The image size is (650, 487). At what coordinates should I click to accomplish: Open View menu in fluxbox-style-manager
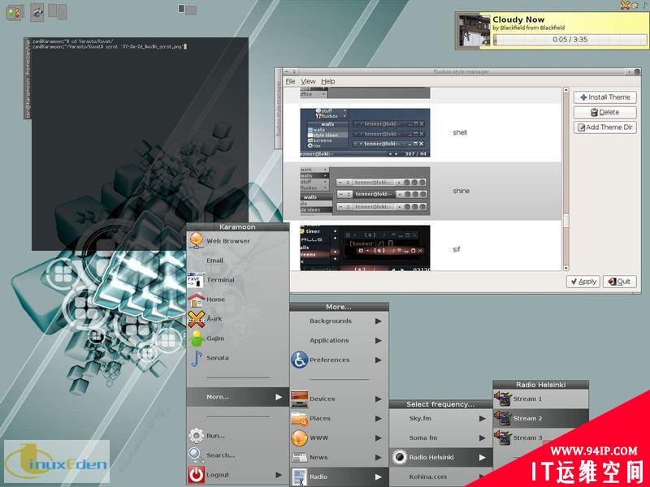[308, 81]
